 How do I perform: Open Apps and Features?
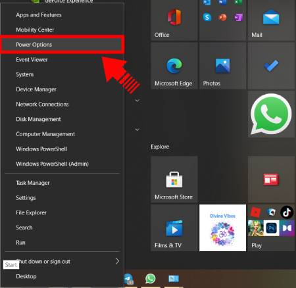(x=62, y=15)
